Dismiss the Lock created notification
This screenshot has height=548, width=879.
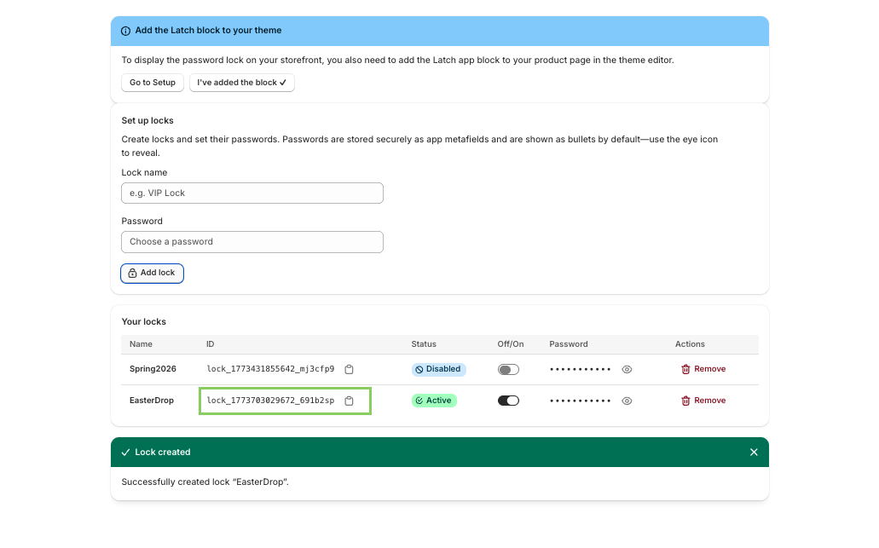click(754, 452)
